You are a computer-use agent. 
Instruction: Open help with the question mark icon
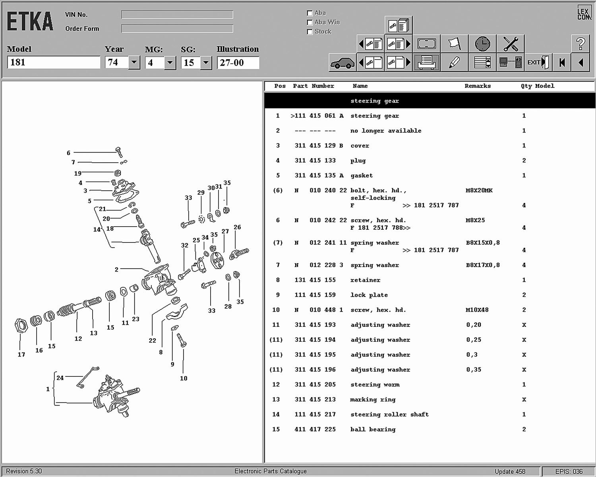tap(581, 43)
